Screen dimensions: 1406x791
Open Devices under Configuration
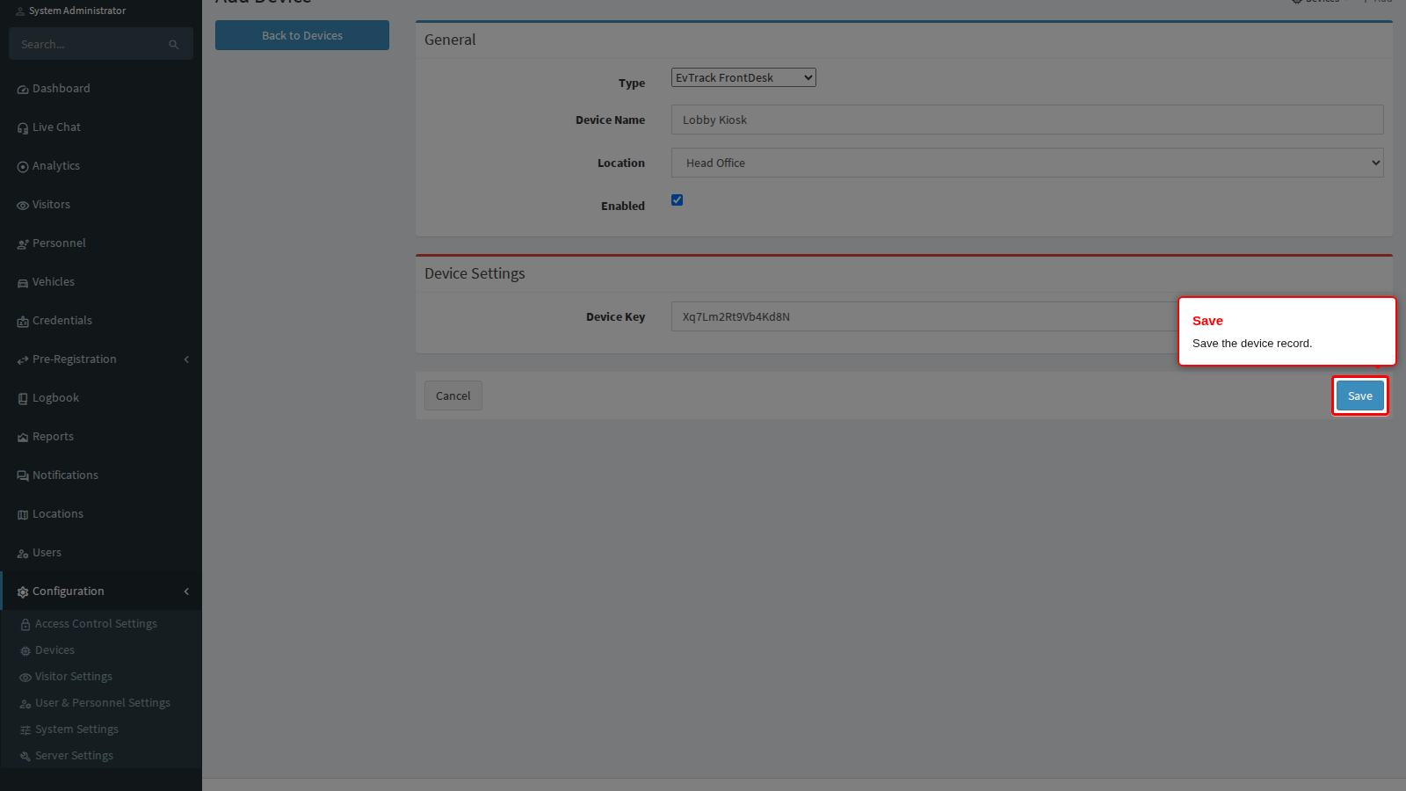54,650
